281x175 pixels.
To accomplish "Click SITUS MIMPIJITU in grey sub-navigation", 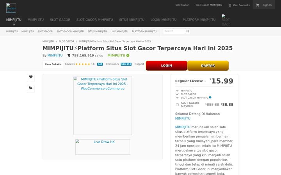I will 97,31.
